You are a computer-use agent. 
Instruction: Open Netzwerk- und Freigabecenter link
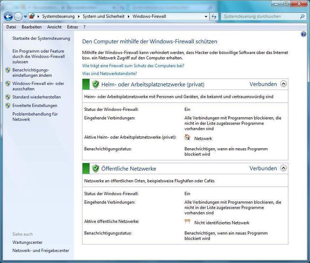[41, 251]
